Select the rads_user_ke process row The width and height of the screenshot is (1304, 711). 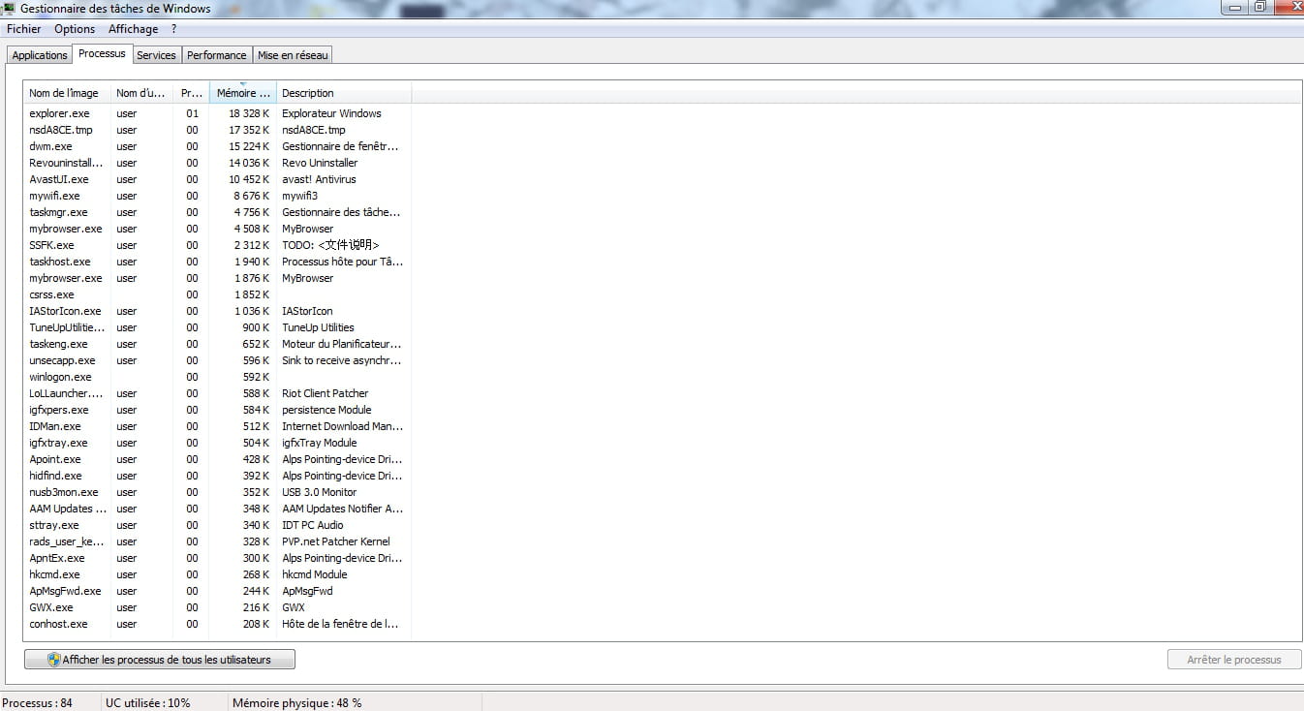pyautogui.click(x=218, y=541)
